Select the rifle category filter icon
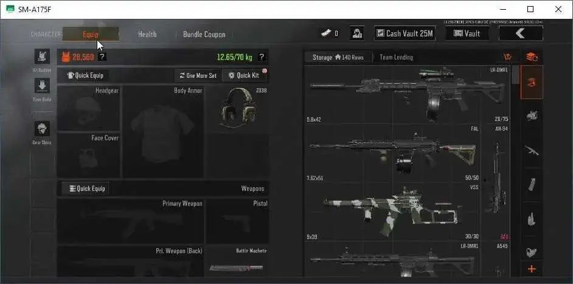The width and height of the screenshot is (573, 284). click(532, 150)
